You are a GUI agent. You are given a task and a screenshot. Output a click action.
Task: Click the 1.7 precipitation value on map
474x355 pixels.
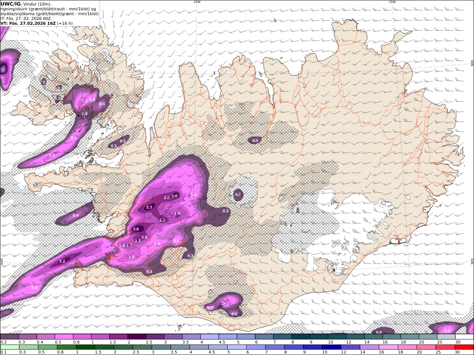[x=129, y=246]
